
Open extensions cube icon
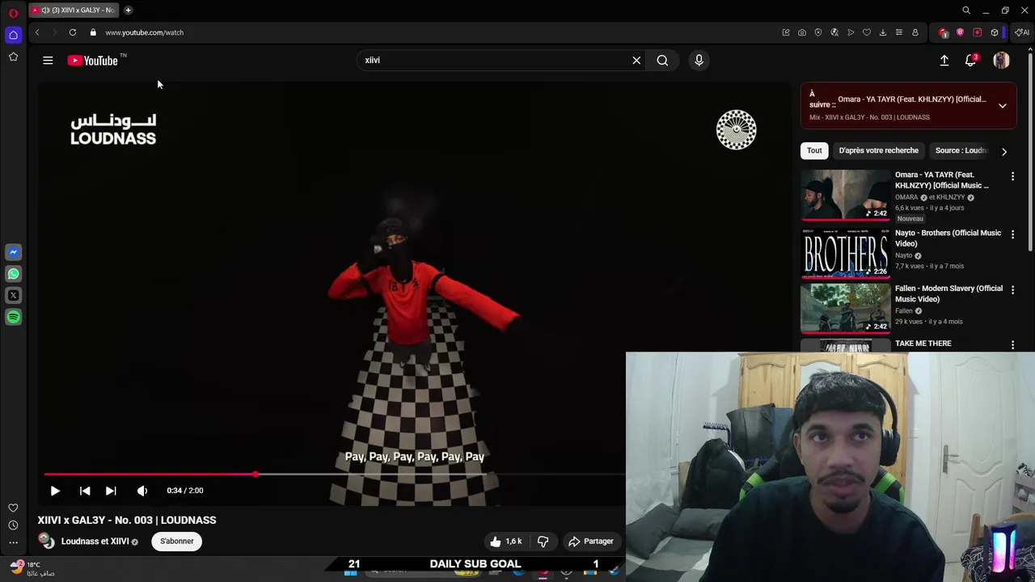995,32
